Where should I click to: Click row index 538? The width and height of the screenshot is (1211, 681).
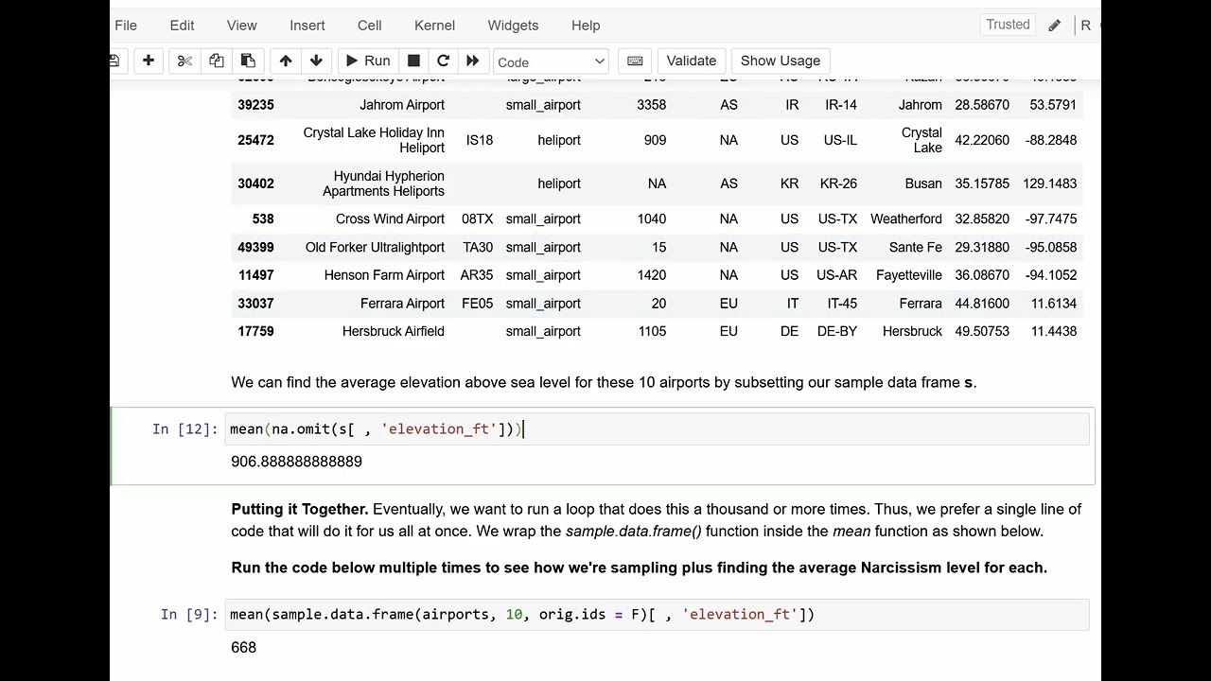[263, 218]
